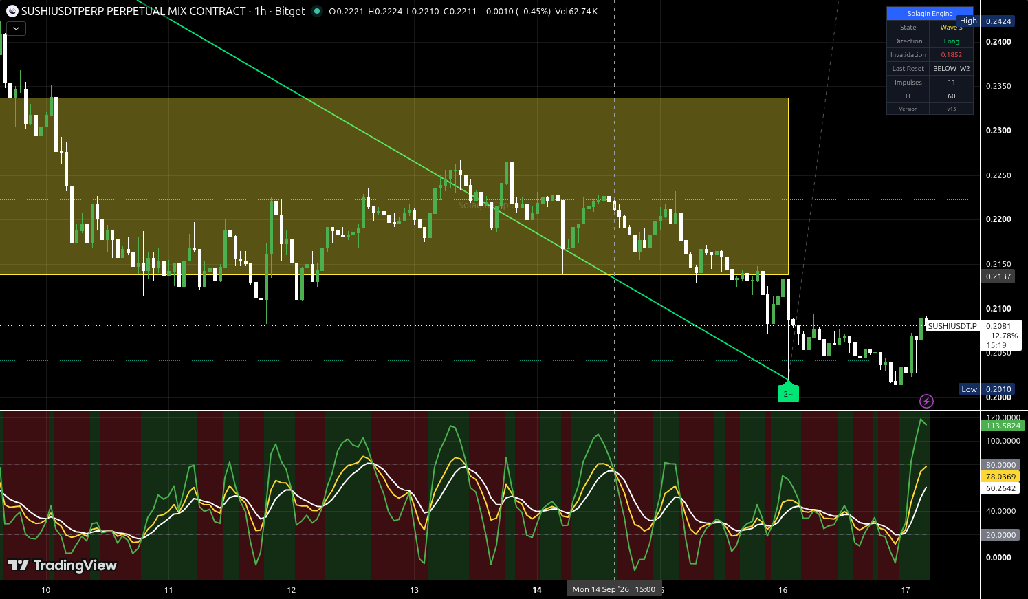1028x599 pixels.
Task: Click the green indicator value 113.5824
Action: (x=1003, y=426)
